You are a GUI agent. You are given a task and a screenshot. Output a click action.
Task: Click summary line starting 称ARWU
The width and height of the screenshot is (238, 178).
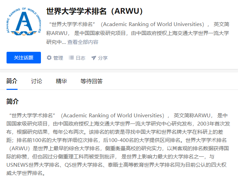pyautogui.click(x=138, y=33)
